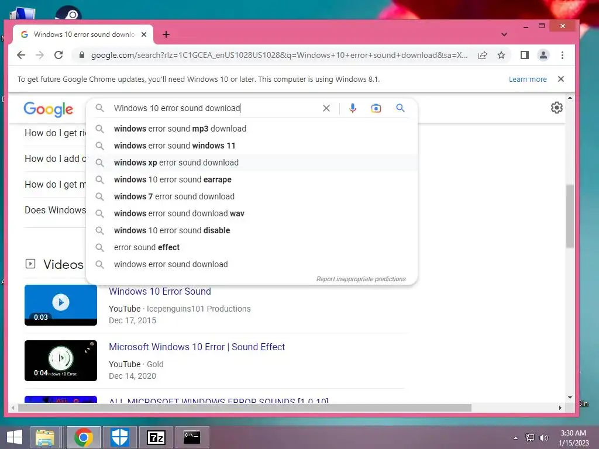This screenshot has width=599, height=449.
Task: Open the Chrome side panel
Action: click(x=525, y=55)
